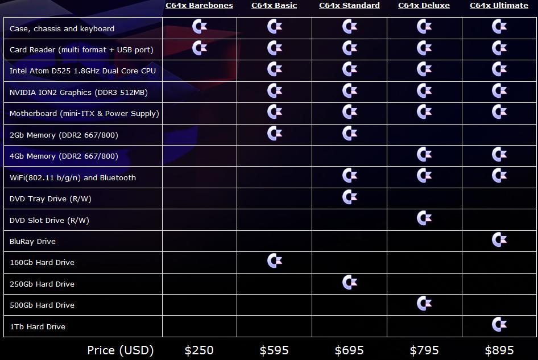Click Deluxe's 500Gb Hard Drive logo

(x=424, y=304)
